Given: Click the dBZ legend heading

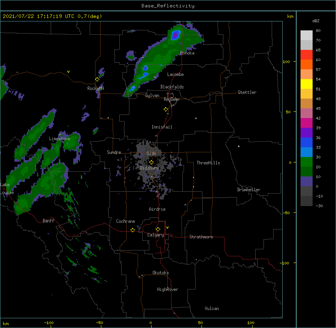Looking at the screenshot, I should 316,21.
